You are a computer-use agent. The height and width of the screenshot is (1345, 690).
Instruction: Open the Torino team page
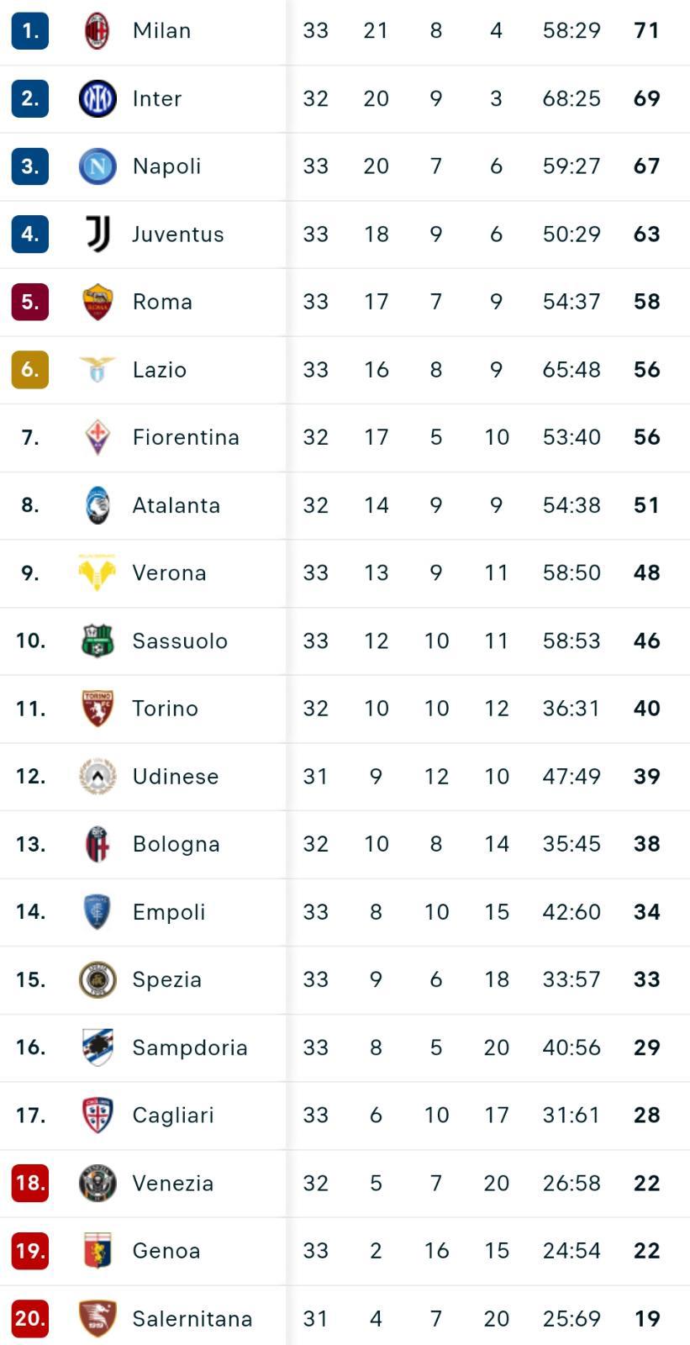(x=166, y=709)
